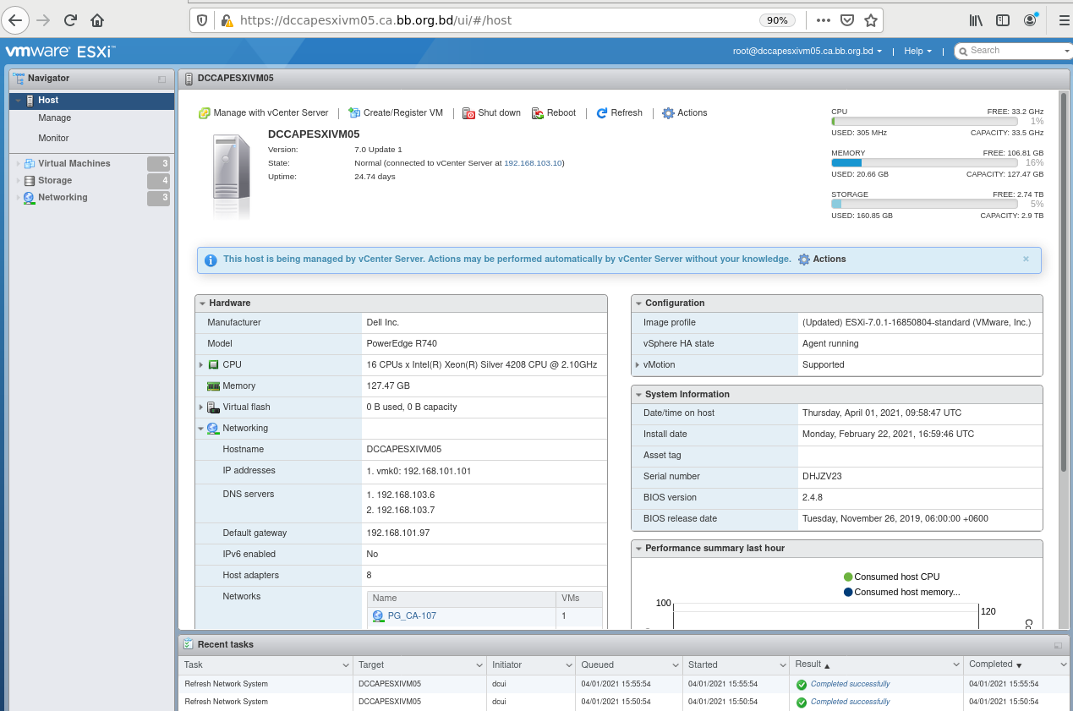
Task: Select Host in the Navigator
Action: [x=91, y=101]
